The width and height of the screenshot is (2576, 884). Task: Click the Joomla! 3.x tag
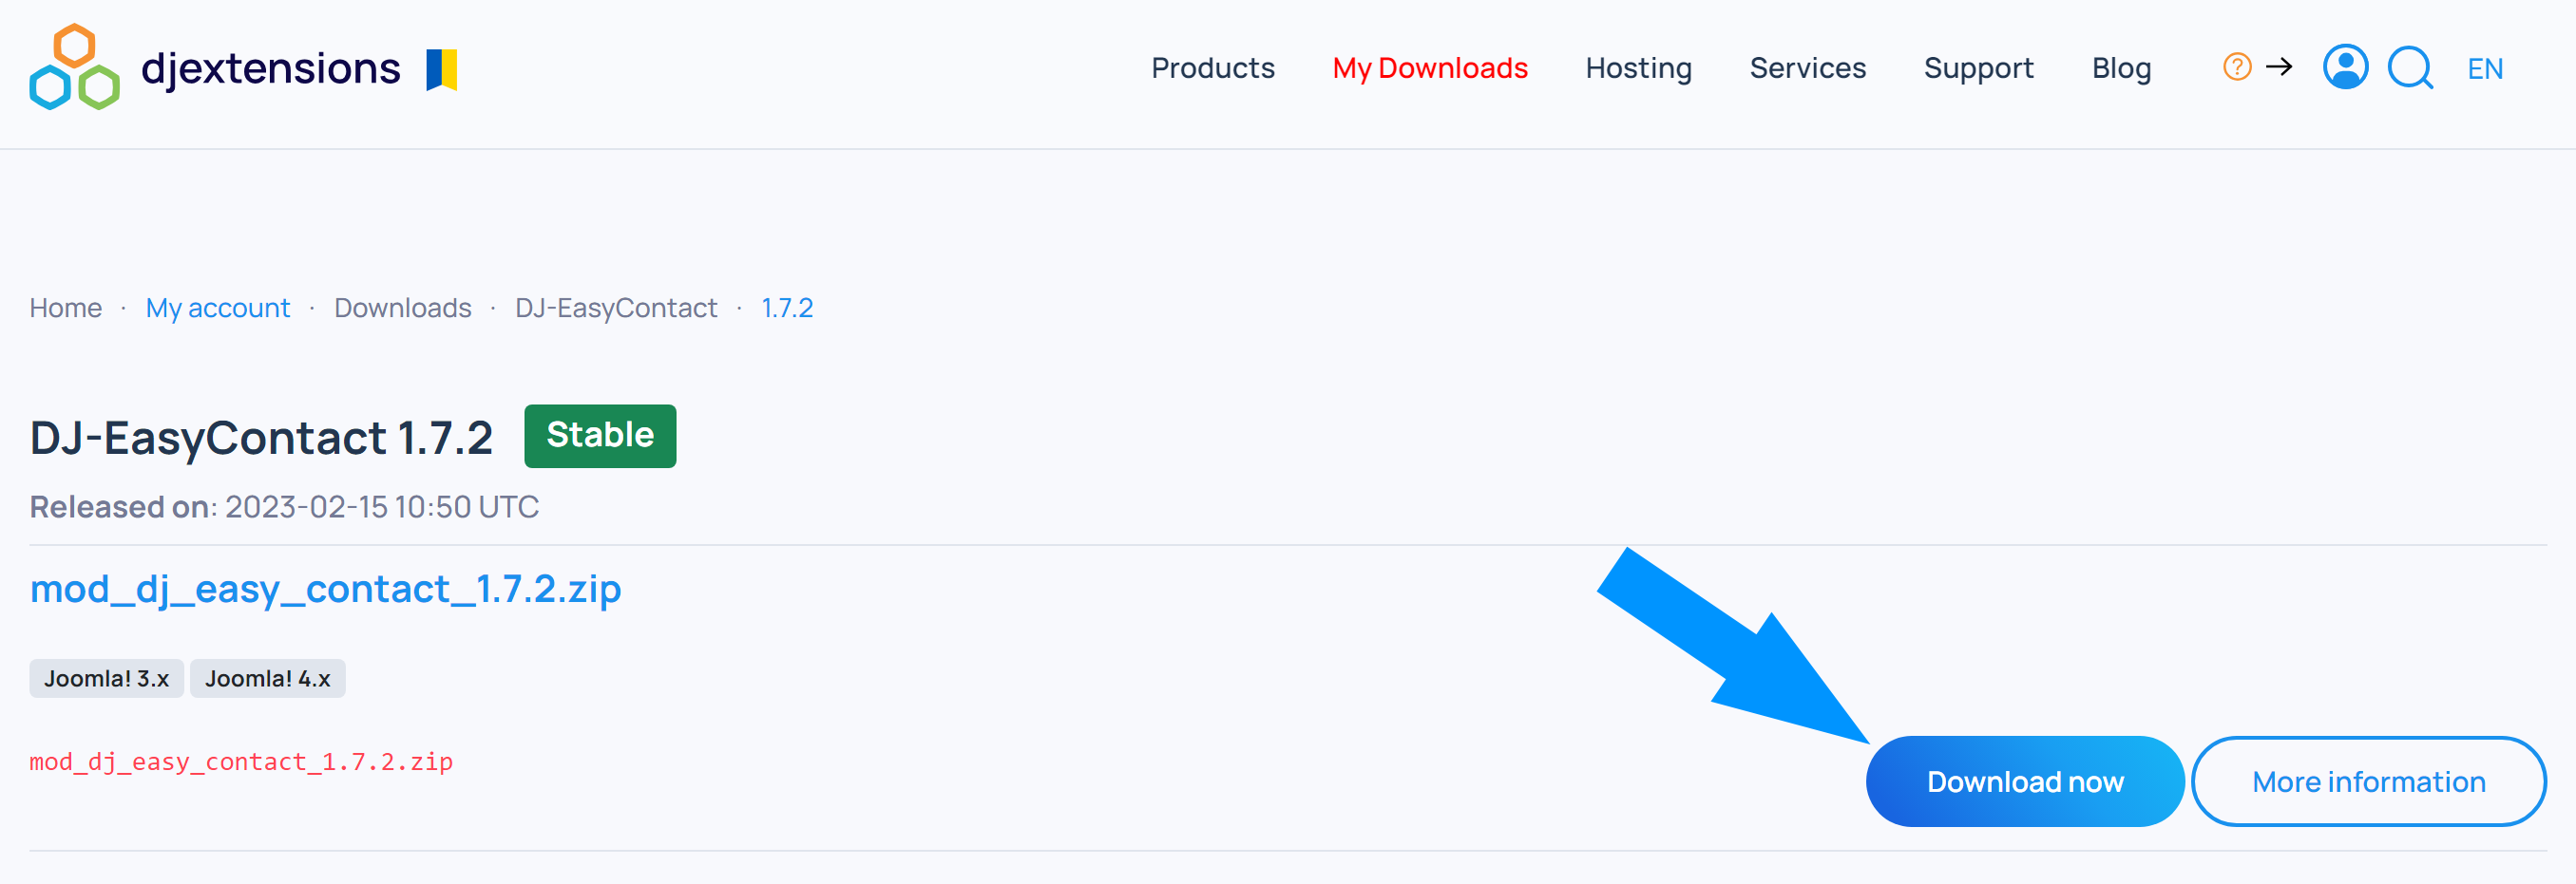106,678
